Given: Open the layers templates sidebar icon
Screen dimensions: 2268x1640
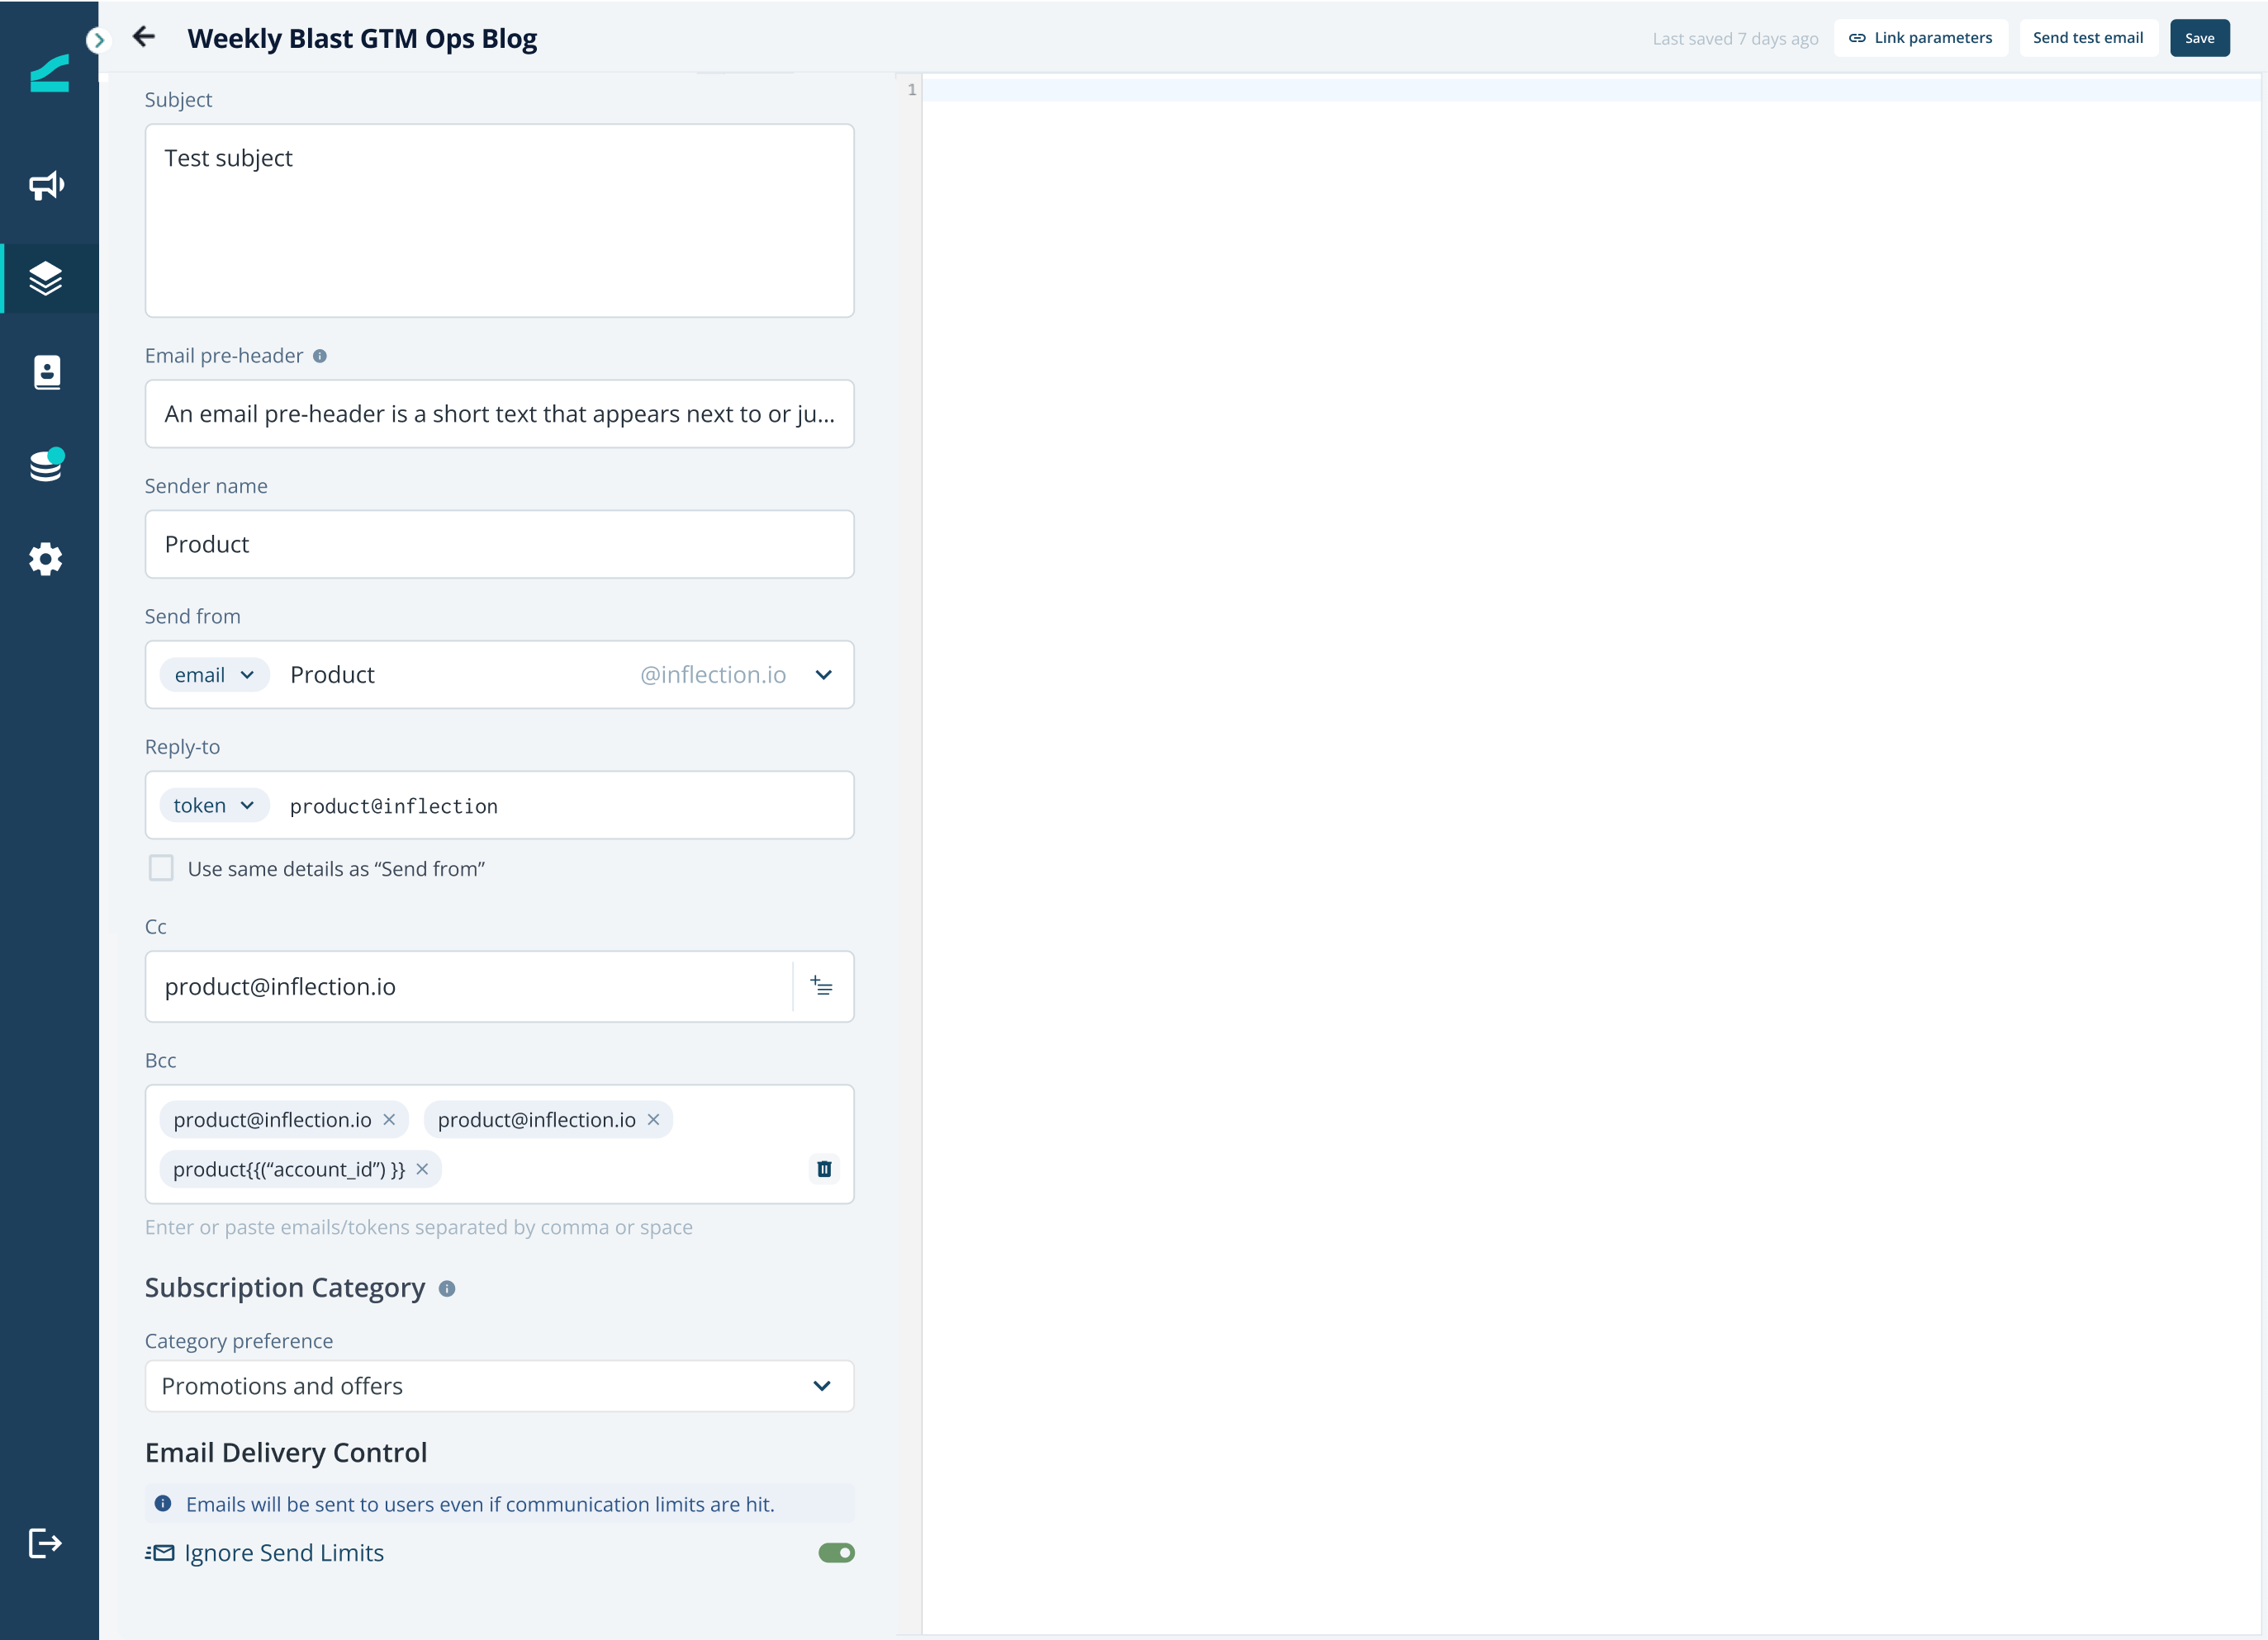Looking at the screenshot, I should pos(46,279).
